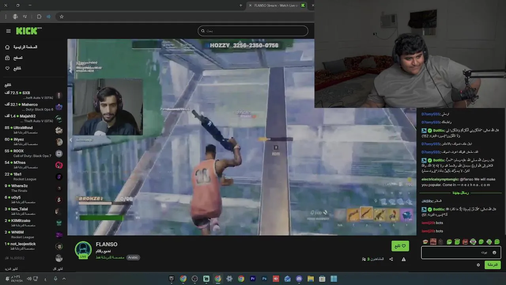Open not_leojestick channel in the sidebar
Screen dimensions: 506x285
(33, 246)
